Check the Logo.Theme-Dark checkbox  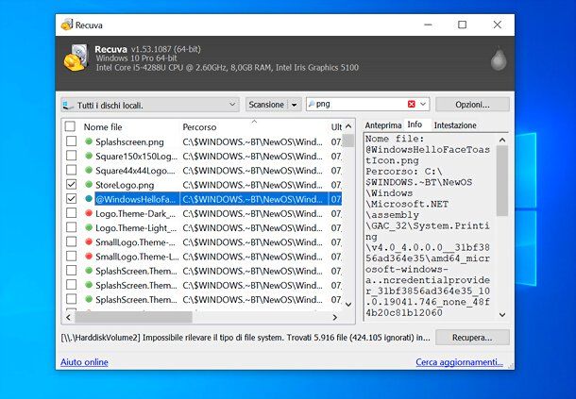tap(71, 213)
